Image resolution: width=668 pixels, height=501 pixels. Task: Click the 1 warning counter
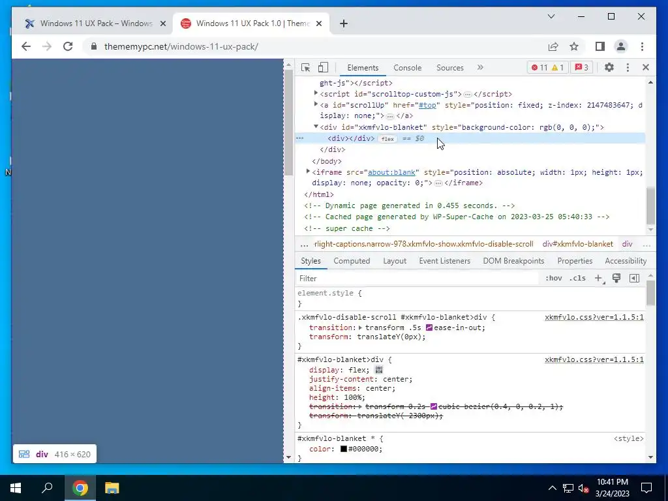pyautogui.click(x=558, y=67)
